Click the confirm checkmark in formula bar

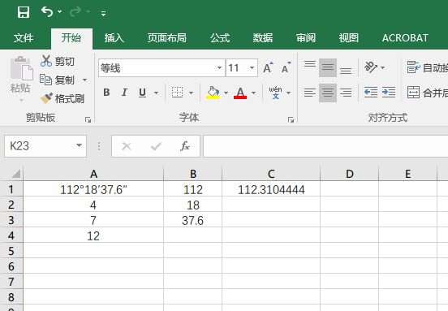[156, 146]
